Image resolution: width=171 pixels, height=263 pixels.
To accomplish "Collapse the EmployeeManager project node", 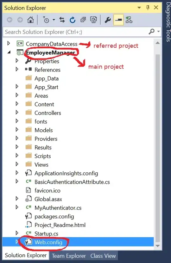I will tap(9, 52).
